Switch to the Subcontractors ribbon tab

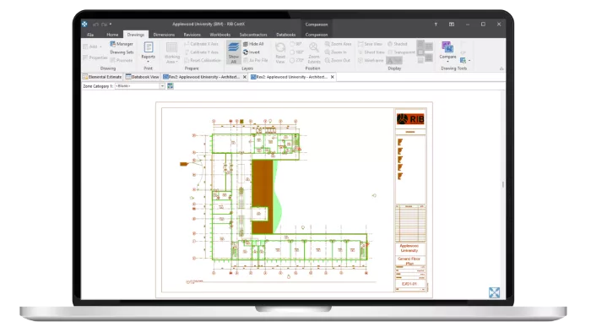coord(253,35)
